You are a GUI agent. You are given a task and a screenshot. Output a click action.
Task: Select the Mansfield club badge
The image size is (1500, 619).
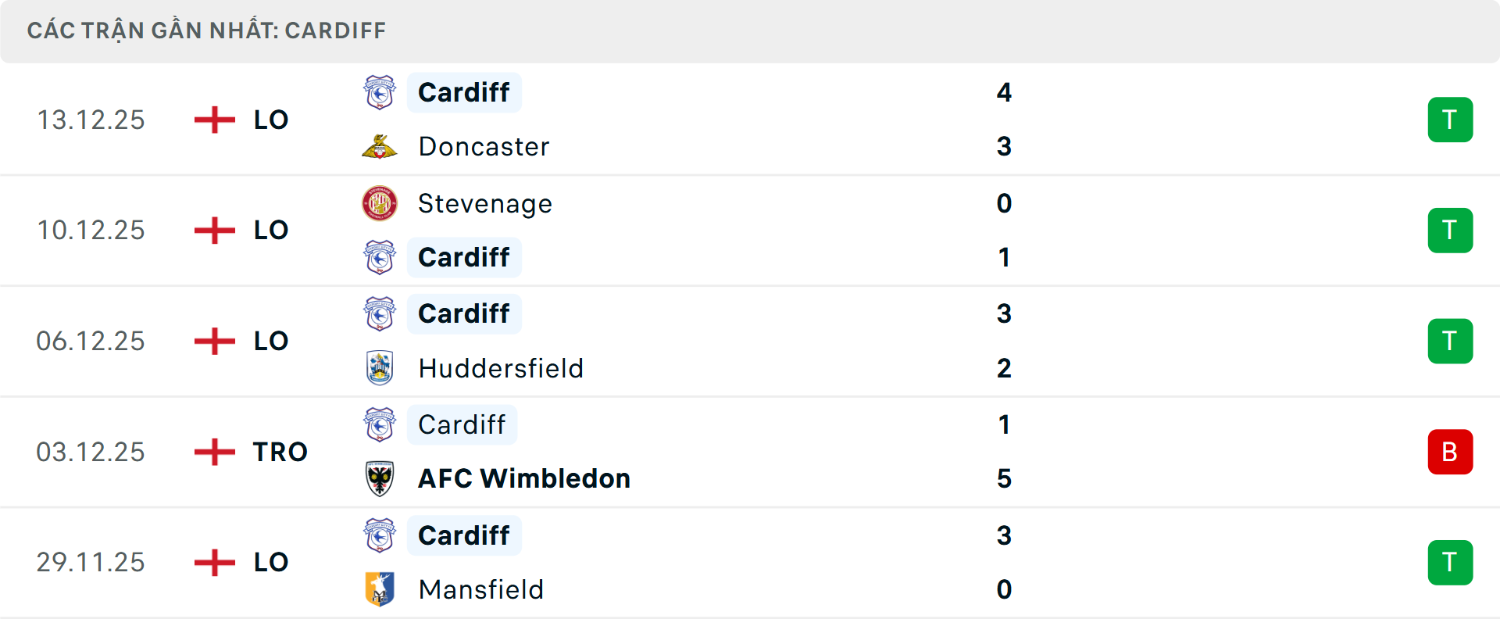pos(380,590)
